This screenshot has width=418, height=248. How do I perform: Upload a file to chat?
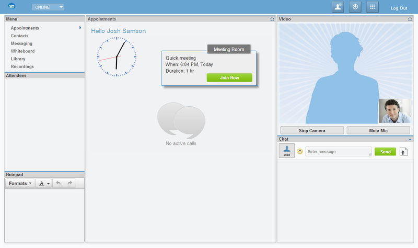pyautogui.click(x=403, y=152)
